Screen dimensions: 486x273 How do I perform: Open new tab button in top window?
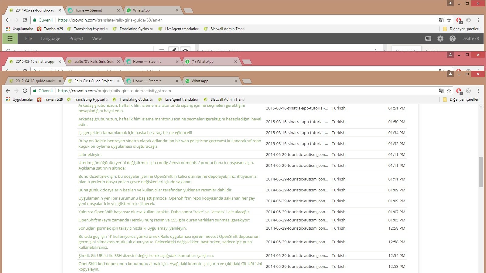click(x=188, y=11)
